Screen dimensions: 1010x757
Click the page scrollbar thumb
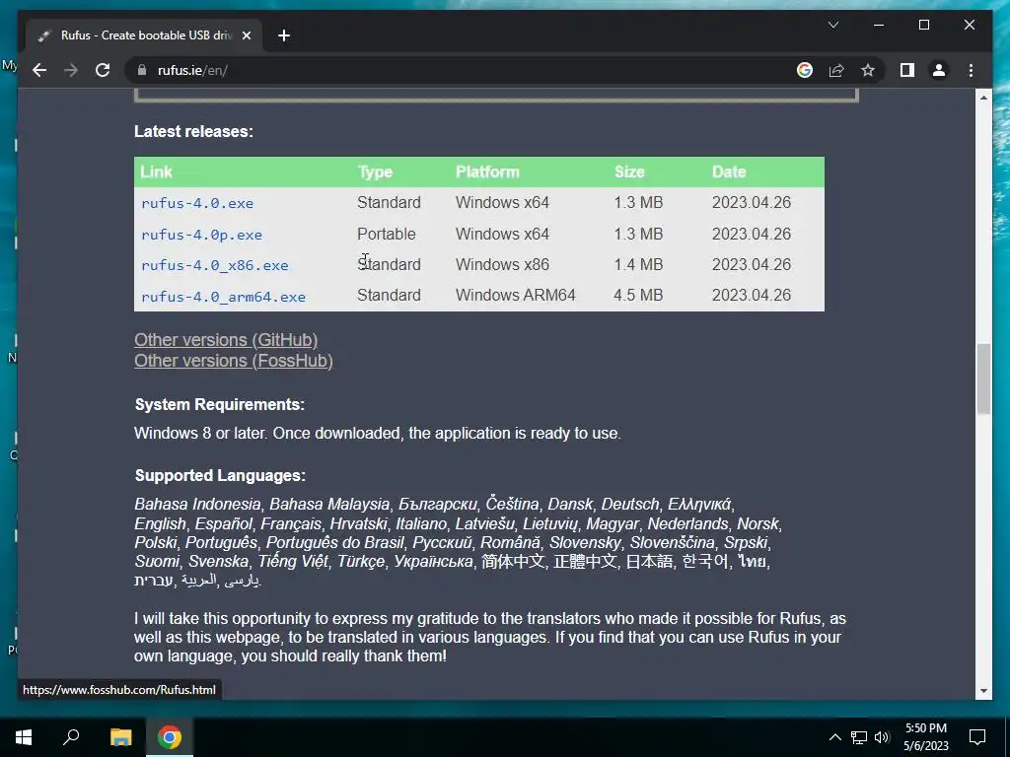(983, 378)
